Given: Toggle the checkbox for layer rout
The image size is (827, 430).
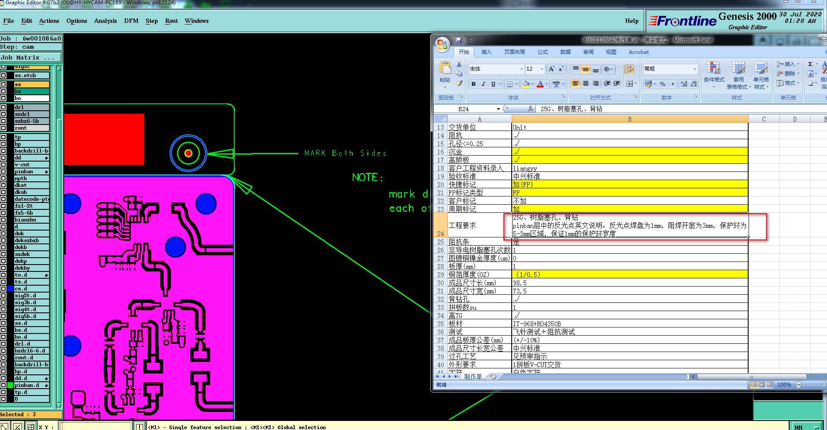Looking at the screenshot, I should click(x=3, y=128).
